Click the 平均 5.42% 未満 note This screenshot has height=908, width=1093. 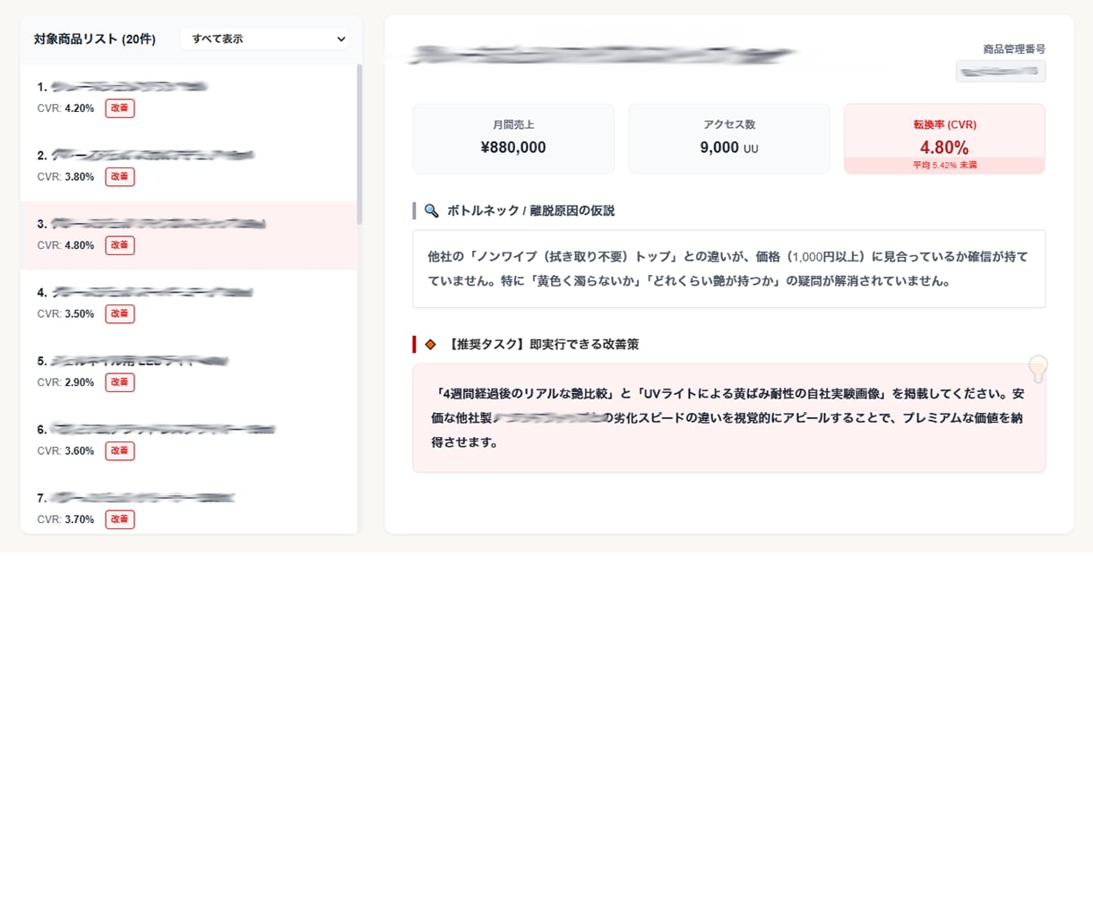coord(944,166)
